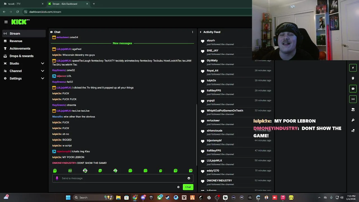The height and width of the screenshot is (202, 359).
Task: Click the badge beside mrluckeer's ome34 message
Action: [x=54, y=37]
